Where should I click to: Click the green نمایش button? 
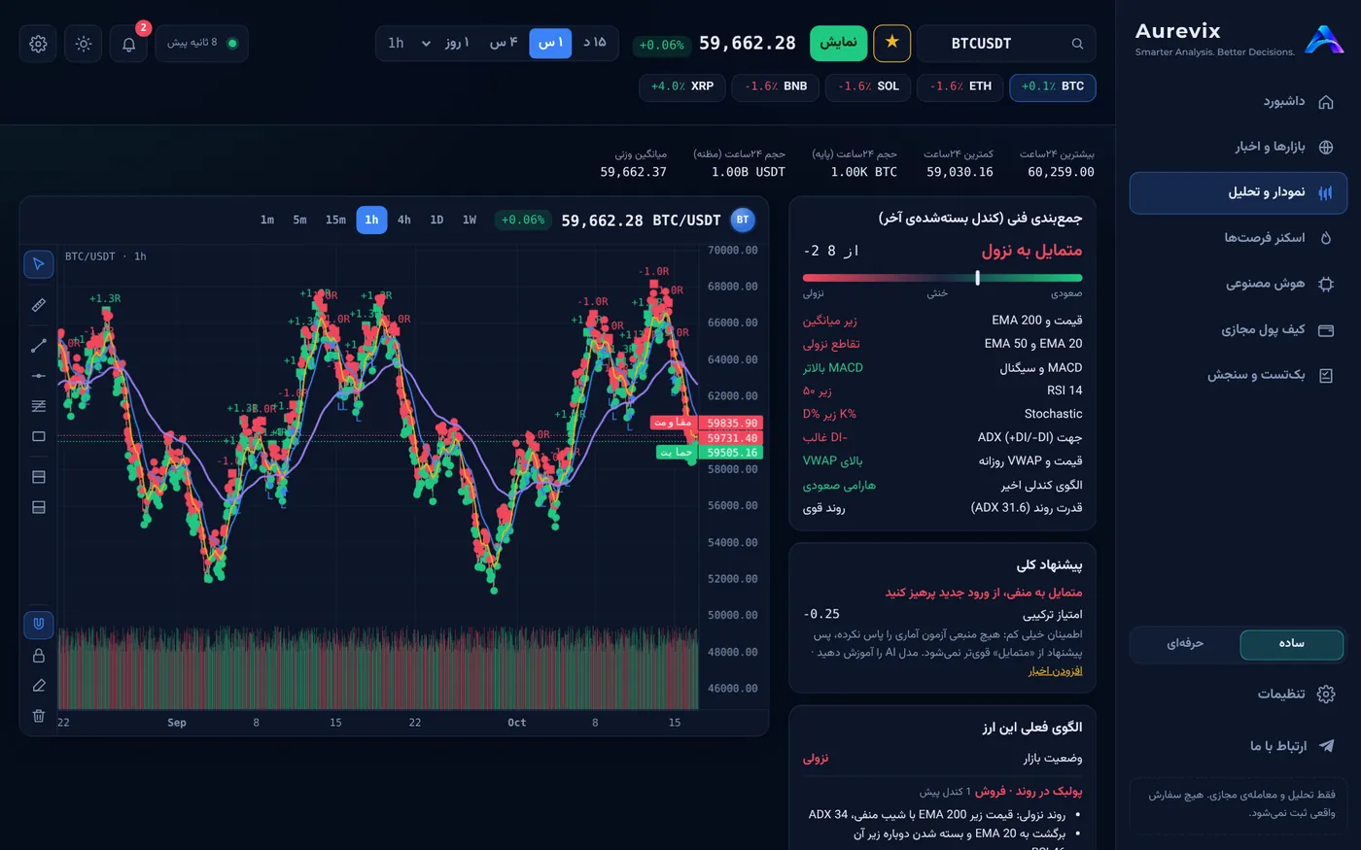[x=838, y=43]
